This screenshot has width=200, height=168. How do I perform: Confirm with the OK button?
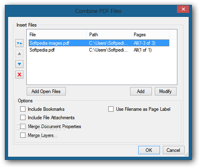coord(149,150)
